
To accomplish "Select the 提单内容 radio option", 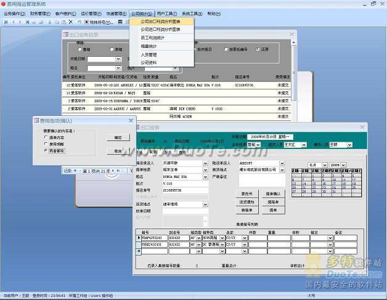I will (x=45, y=137).
